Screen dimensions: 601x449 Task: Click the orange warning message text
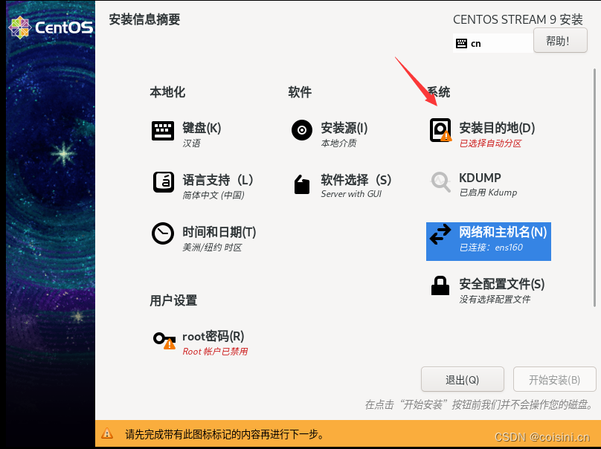(x=225, y=434)
